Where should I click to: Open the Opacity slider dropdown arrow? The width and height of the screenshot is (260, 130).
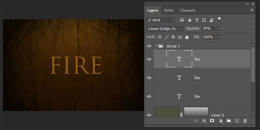point(218,28)
